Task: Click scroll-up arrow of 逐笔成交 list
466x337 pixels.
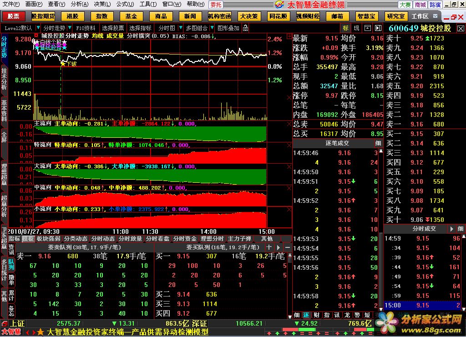Action: (x=381, y=151)
